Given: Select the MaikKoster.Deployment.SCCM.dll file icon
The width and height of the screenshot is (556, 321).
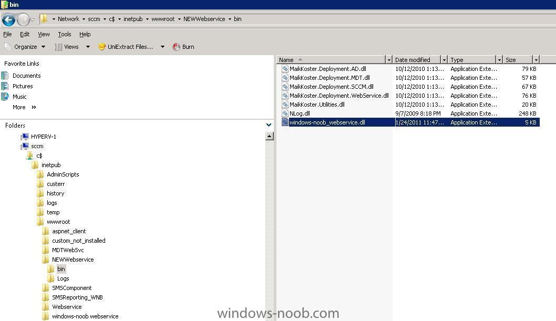Looking at the screenshot, I should point(285,87).
